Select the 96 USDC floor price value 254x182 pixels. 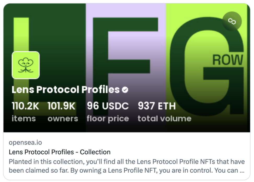108,106
